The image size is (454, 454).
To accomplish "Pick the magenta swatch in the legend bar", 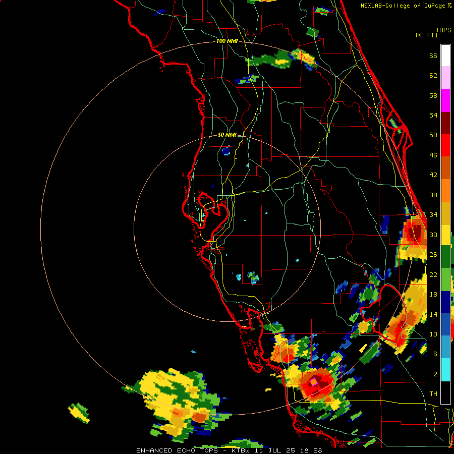I will 445,100.
